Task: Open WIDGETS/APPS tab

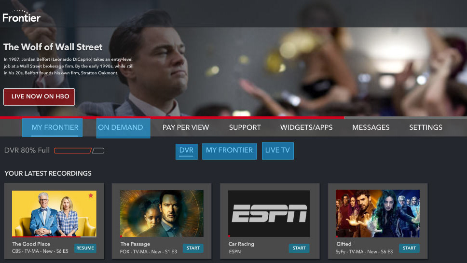Action: [306, 127]
